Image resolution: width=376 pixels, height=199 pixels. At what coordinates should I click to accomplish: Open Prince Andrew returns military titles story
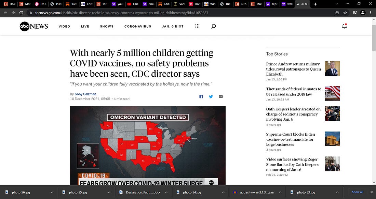point(293,69)
